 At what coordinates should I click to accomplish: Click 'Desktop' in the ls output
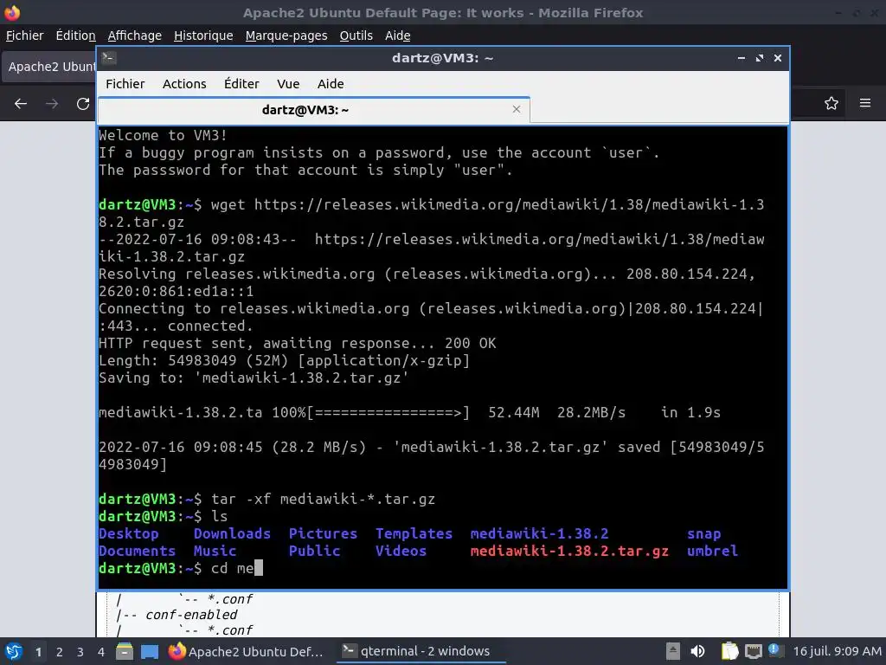[129, 533]
